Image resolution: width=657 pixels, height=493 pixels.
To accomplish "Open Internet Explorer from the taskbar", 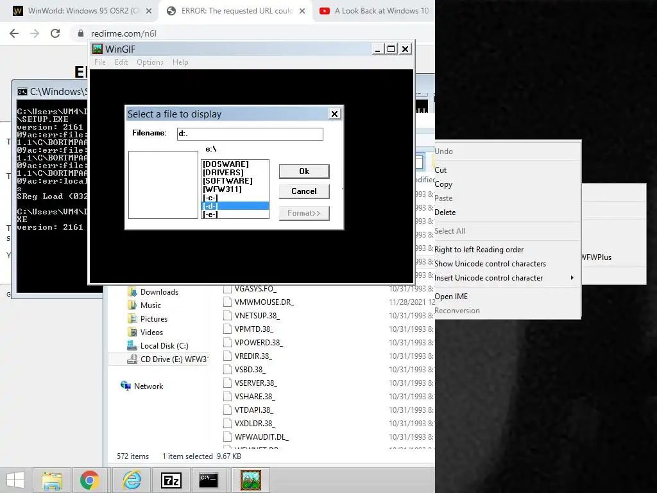I will click(x=132, y=480).
